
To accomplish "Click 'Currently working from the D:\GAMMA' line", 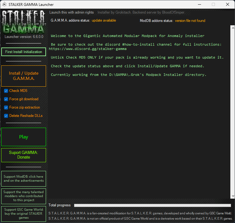I will pos(128,75).
